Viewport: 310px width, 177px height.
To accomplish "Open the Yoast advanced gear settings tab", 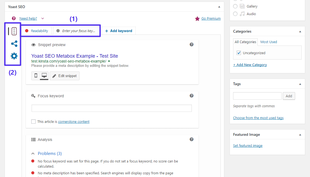I will (x=14, y=56).
